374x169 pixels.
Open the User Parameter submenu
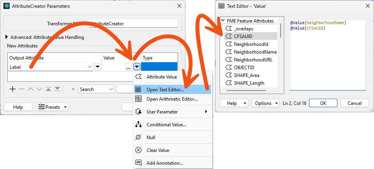click(173, 112)
